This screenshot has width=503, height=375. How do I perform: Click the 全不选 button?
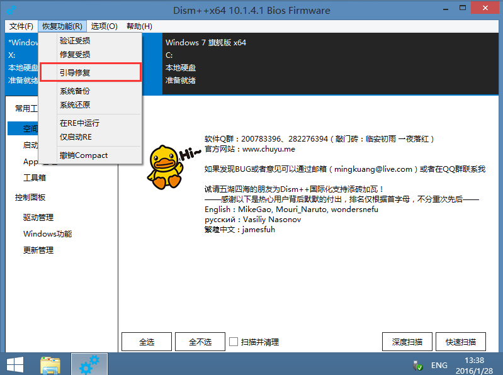(200, 342)
